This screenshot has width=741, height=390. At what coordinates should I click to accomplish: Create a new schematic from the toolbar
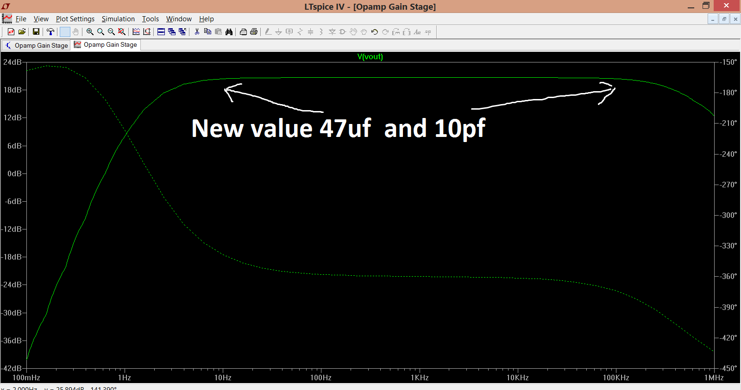click(x=11, y=31)
